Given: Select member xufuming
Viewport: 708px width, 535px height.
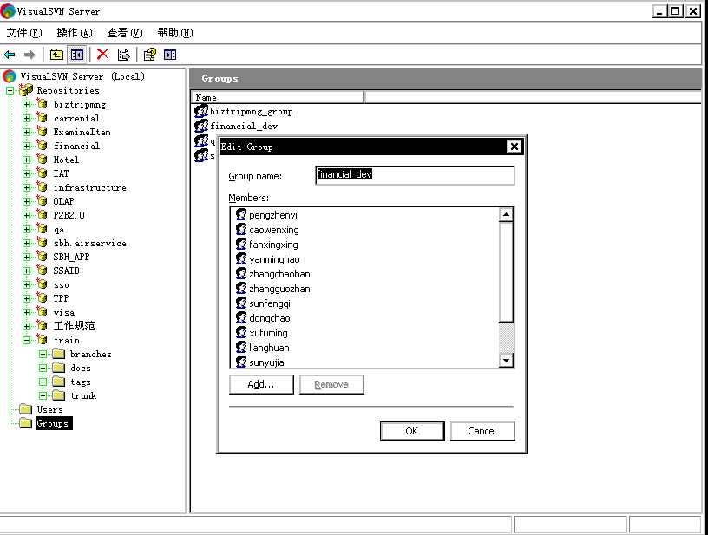Looking at the screenshot, I should click(268, 332).
